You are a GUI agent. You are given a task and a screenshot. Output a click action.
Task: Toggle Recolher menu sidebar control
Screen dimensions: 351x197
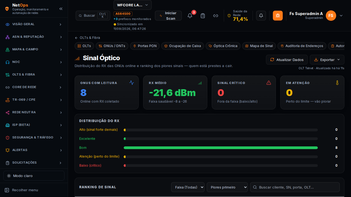(22, 190)
